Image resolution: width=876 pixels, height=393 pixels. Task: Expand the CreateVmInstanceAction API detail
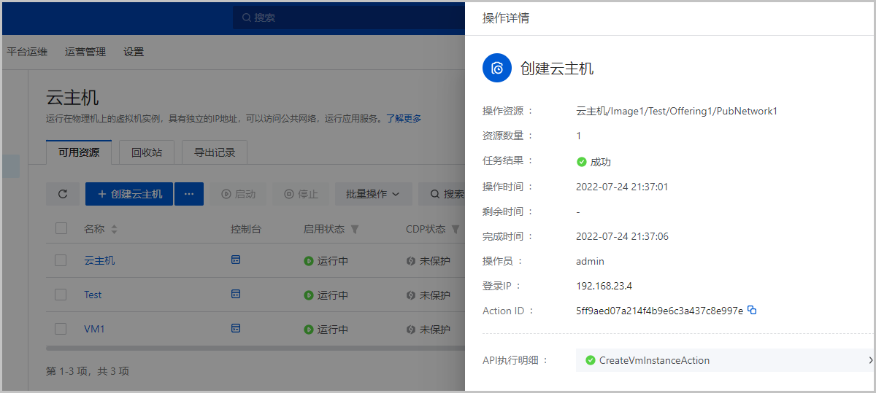[870, 360]
